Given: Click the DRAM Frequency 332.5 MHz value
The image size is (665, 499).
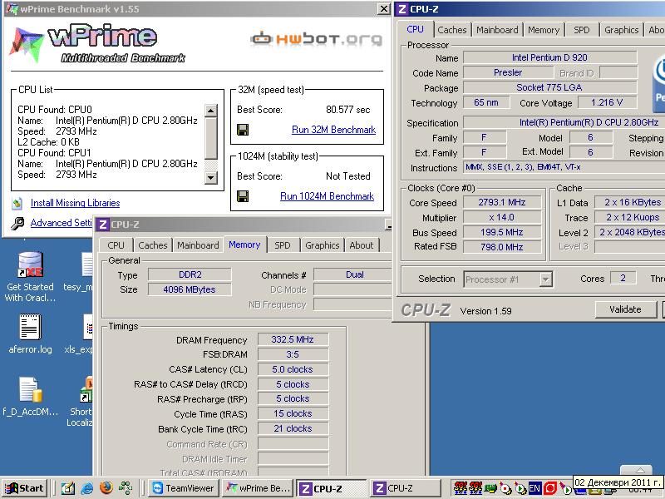Looking at the screenshot, I should coord(293,339).
